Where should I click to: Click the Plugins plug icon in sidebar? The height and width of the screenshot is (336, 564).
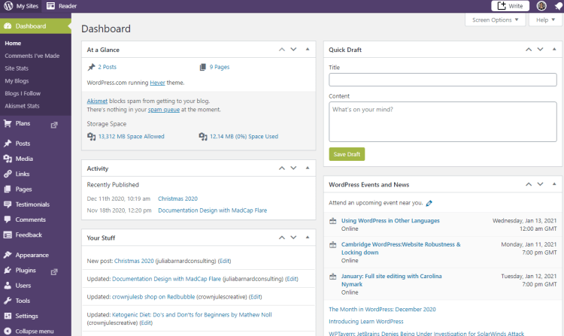[8, 271]
